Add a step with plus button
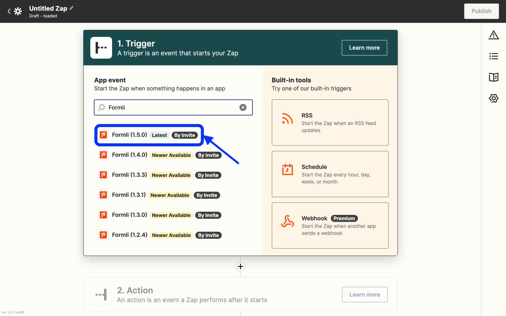The height and width of the screenshot is (316, 506). 240,266
